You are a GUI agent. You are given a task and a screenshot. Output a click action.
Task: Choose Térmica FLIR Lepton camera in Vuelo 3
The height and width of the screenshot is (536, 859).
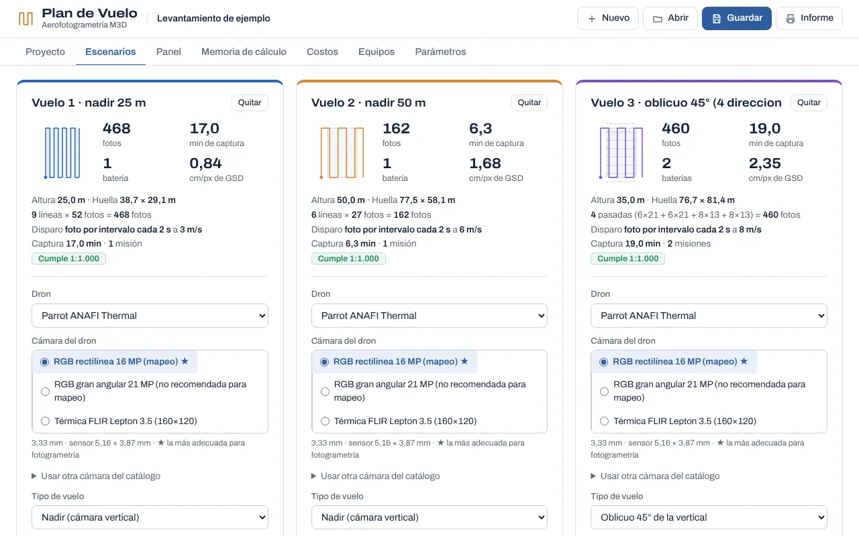(x=678, y=421)
